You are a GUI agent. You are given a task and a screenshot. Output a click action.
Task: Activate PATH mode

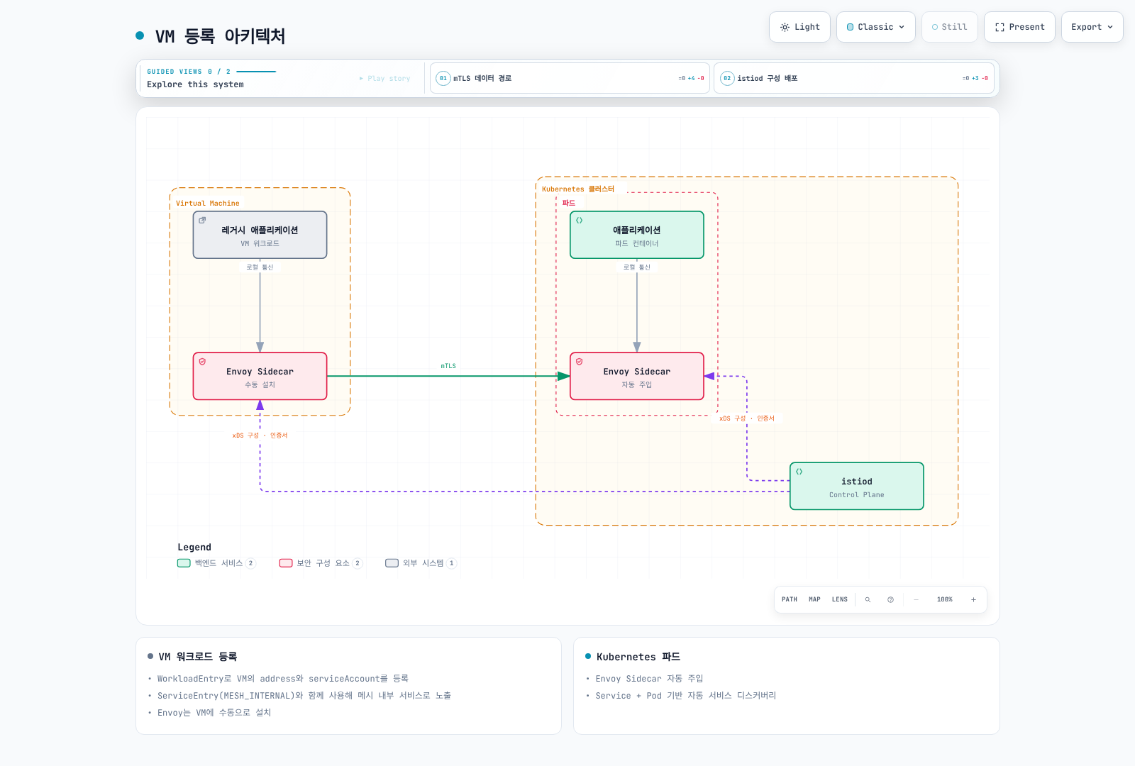click(790, 599)
